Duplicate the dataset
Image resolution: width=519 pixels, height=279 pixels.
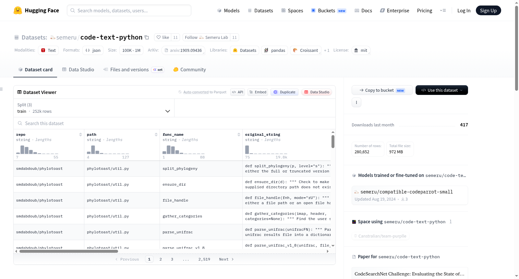coord(284,92)
